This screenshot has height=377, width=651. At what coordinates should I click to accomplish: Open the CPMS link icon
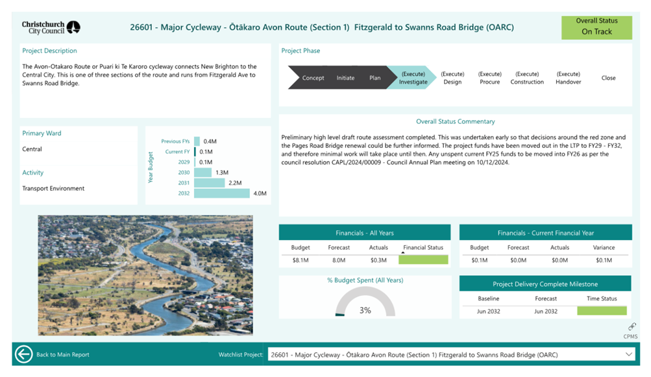click(632, 326)
